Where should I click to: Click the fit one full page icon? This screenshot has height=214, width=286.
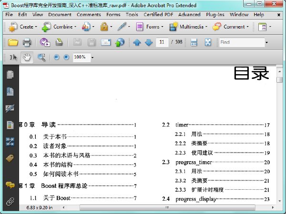[208, 42]
